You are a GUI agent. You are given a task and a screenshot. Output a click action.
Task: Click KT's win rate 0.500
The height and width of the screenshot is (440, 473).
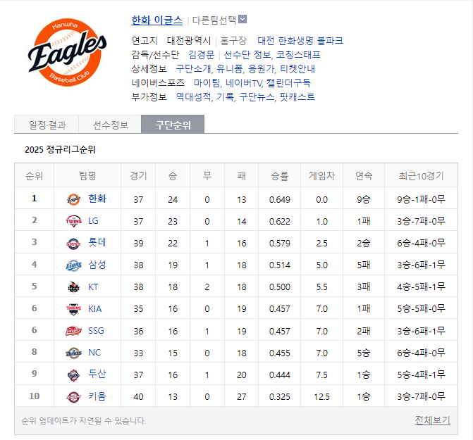pos(279,287)
